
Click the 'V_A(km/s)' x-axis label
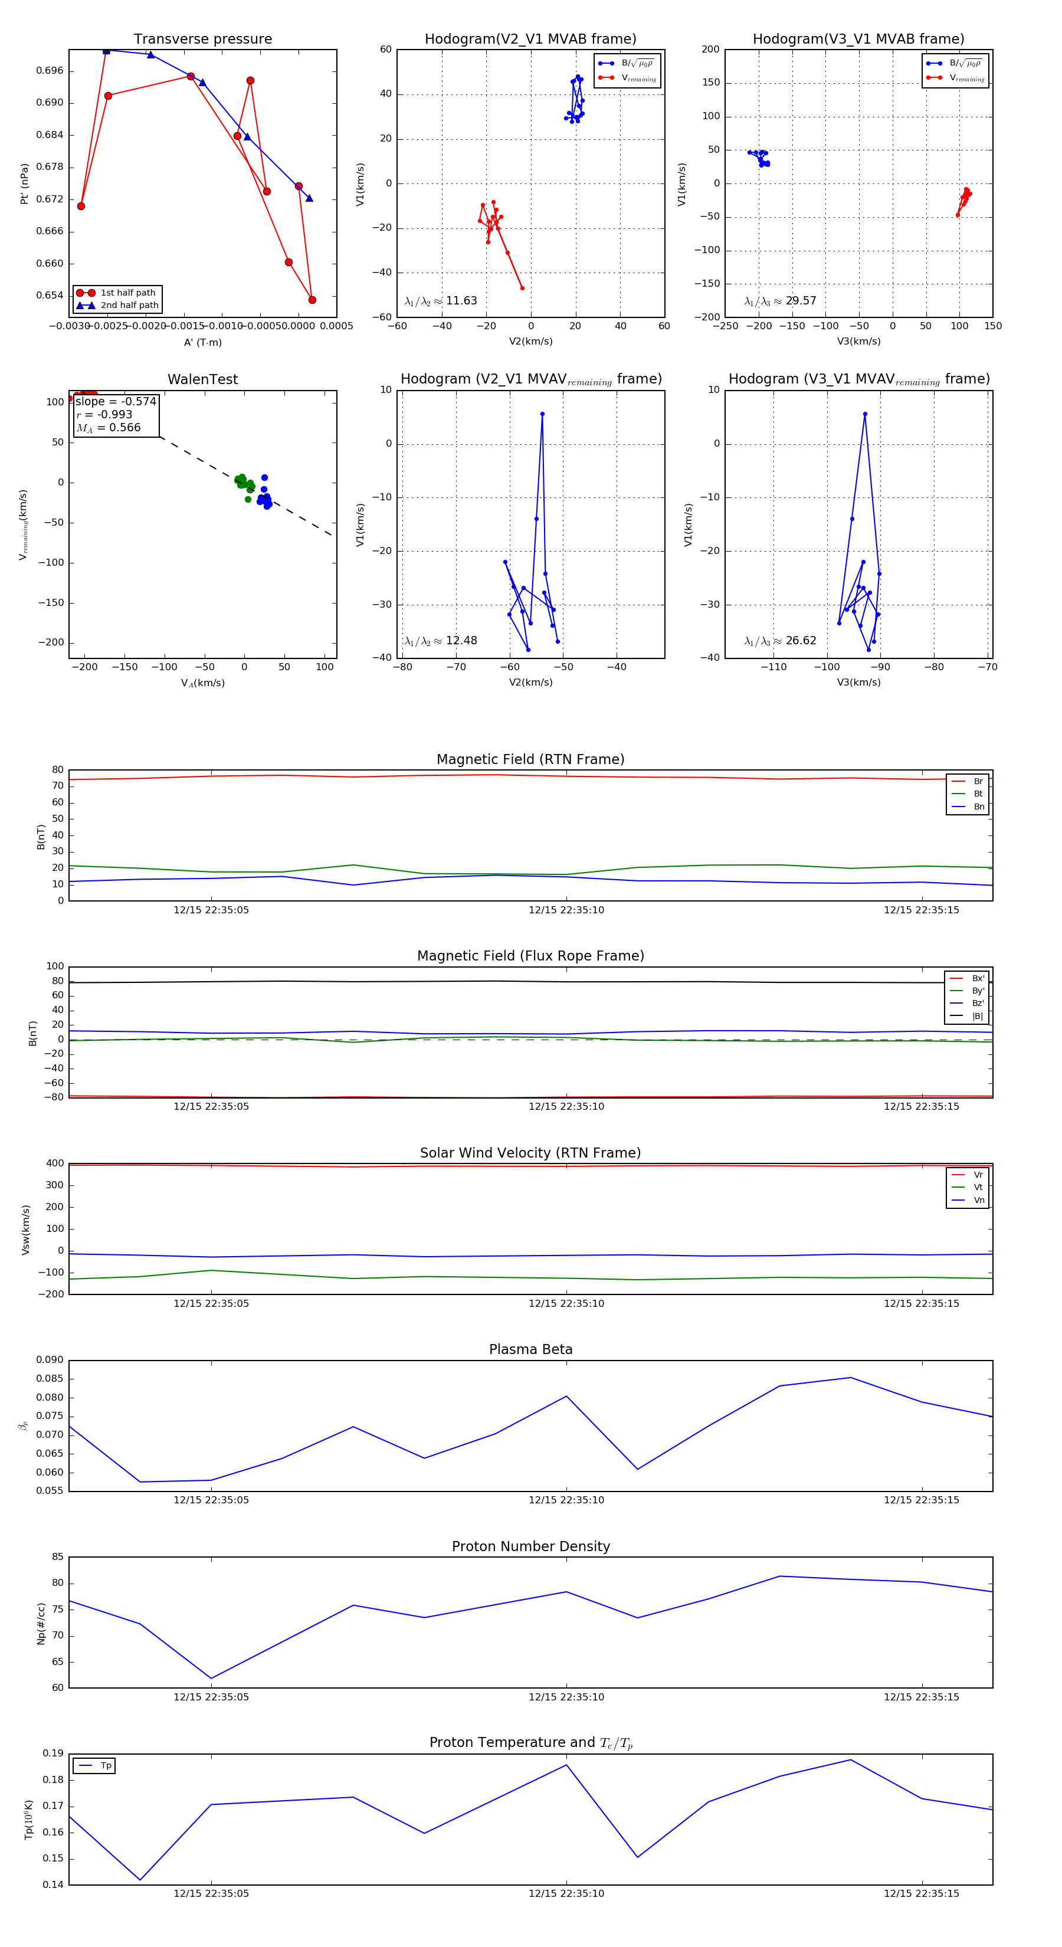click(x=202, y=683)
